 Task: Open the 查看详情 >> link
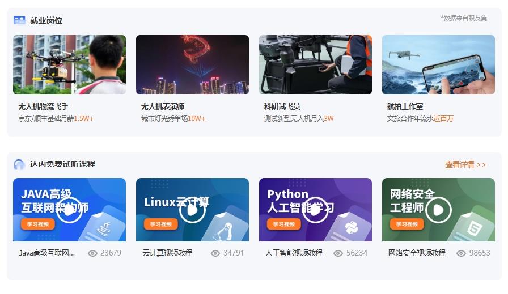click(465, 165)
